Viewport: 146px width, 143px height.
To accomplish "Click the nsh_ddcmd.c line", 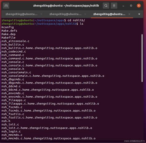I will pyautogui.click(x=11, y=86).
